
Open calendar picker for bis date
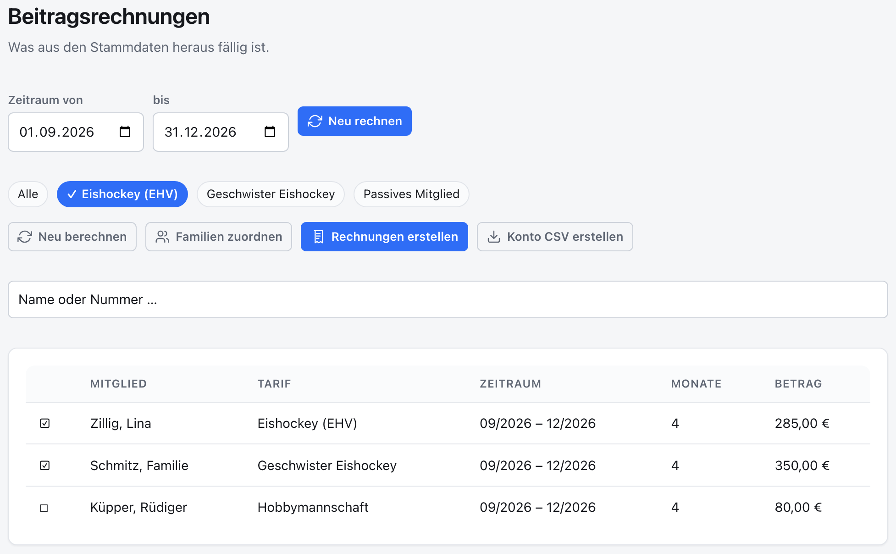point(270,132)
